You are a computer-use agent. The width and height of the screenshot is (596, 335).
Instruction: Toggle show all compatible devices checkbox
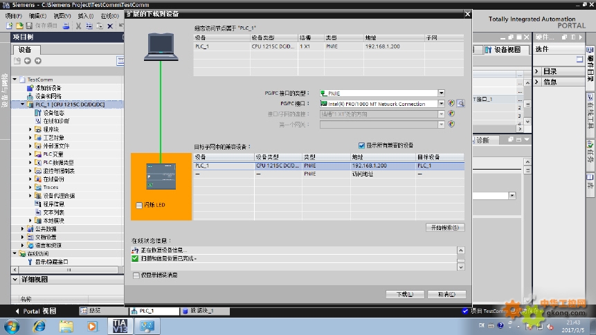click(x=361, y=145)
